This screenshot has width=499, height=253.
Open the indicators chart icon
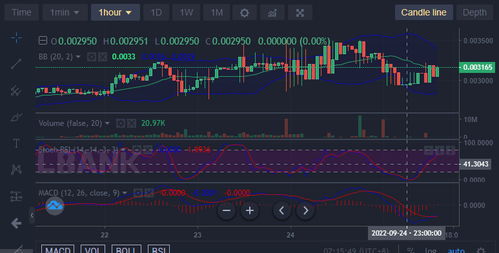click(x=272, y=13)
